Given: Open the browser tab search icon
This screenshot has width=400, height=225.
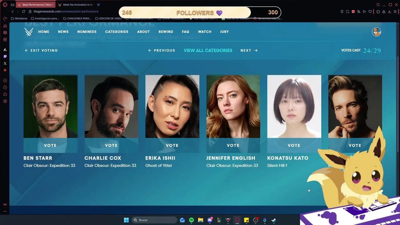Looking at the screenshot, I should pos(378,5).
